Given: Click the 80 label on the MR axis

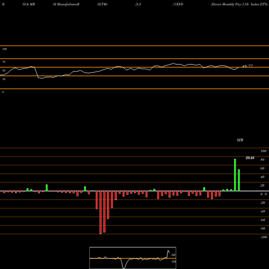Looking at the screenshot, I should 263,160.
